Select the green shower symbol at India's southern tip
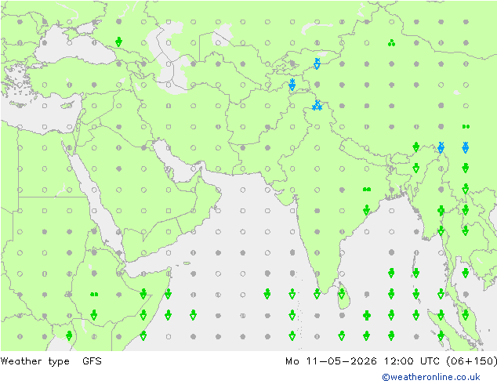The width and height of the screenshot is (497, 384). click(317, 295)
